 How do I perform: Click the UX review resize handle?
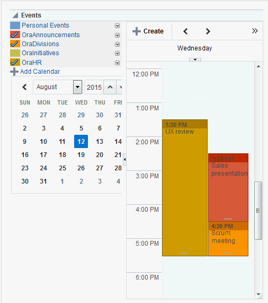click(184, 253)
